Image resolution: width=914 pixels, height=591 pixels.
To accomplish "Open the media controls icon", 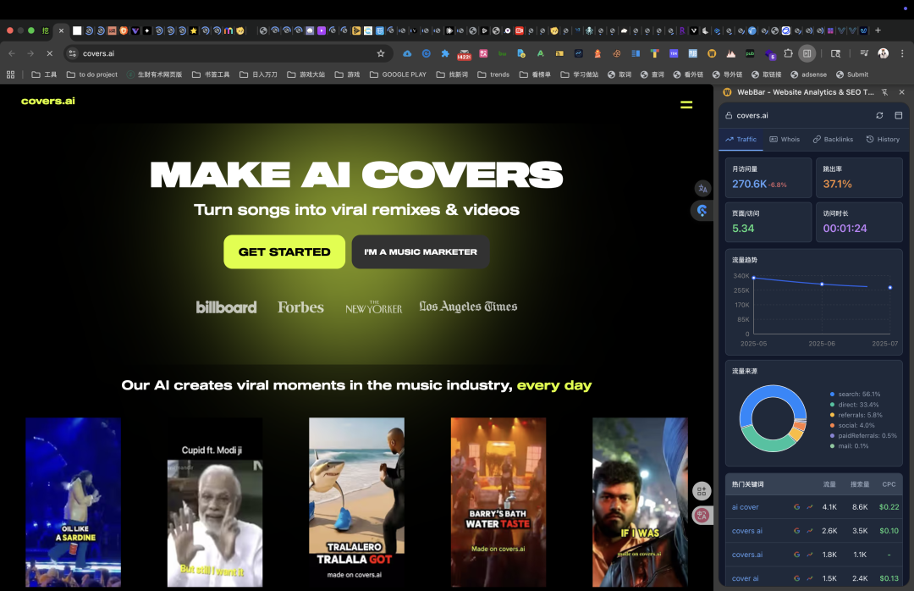I will click(864, 53).
